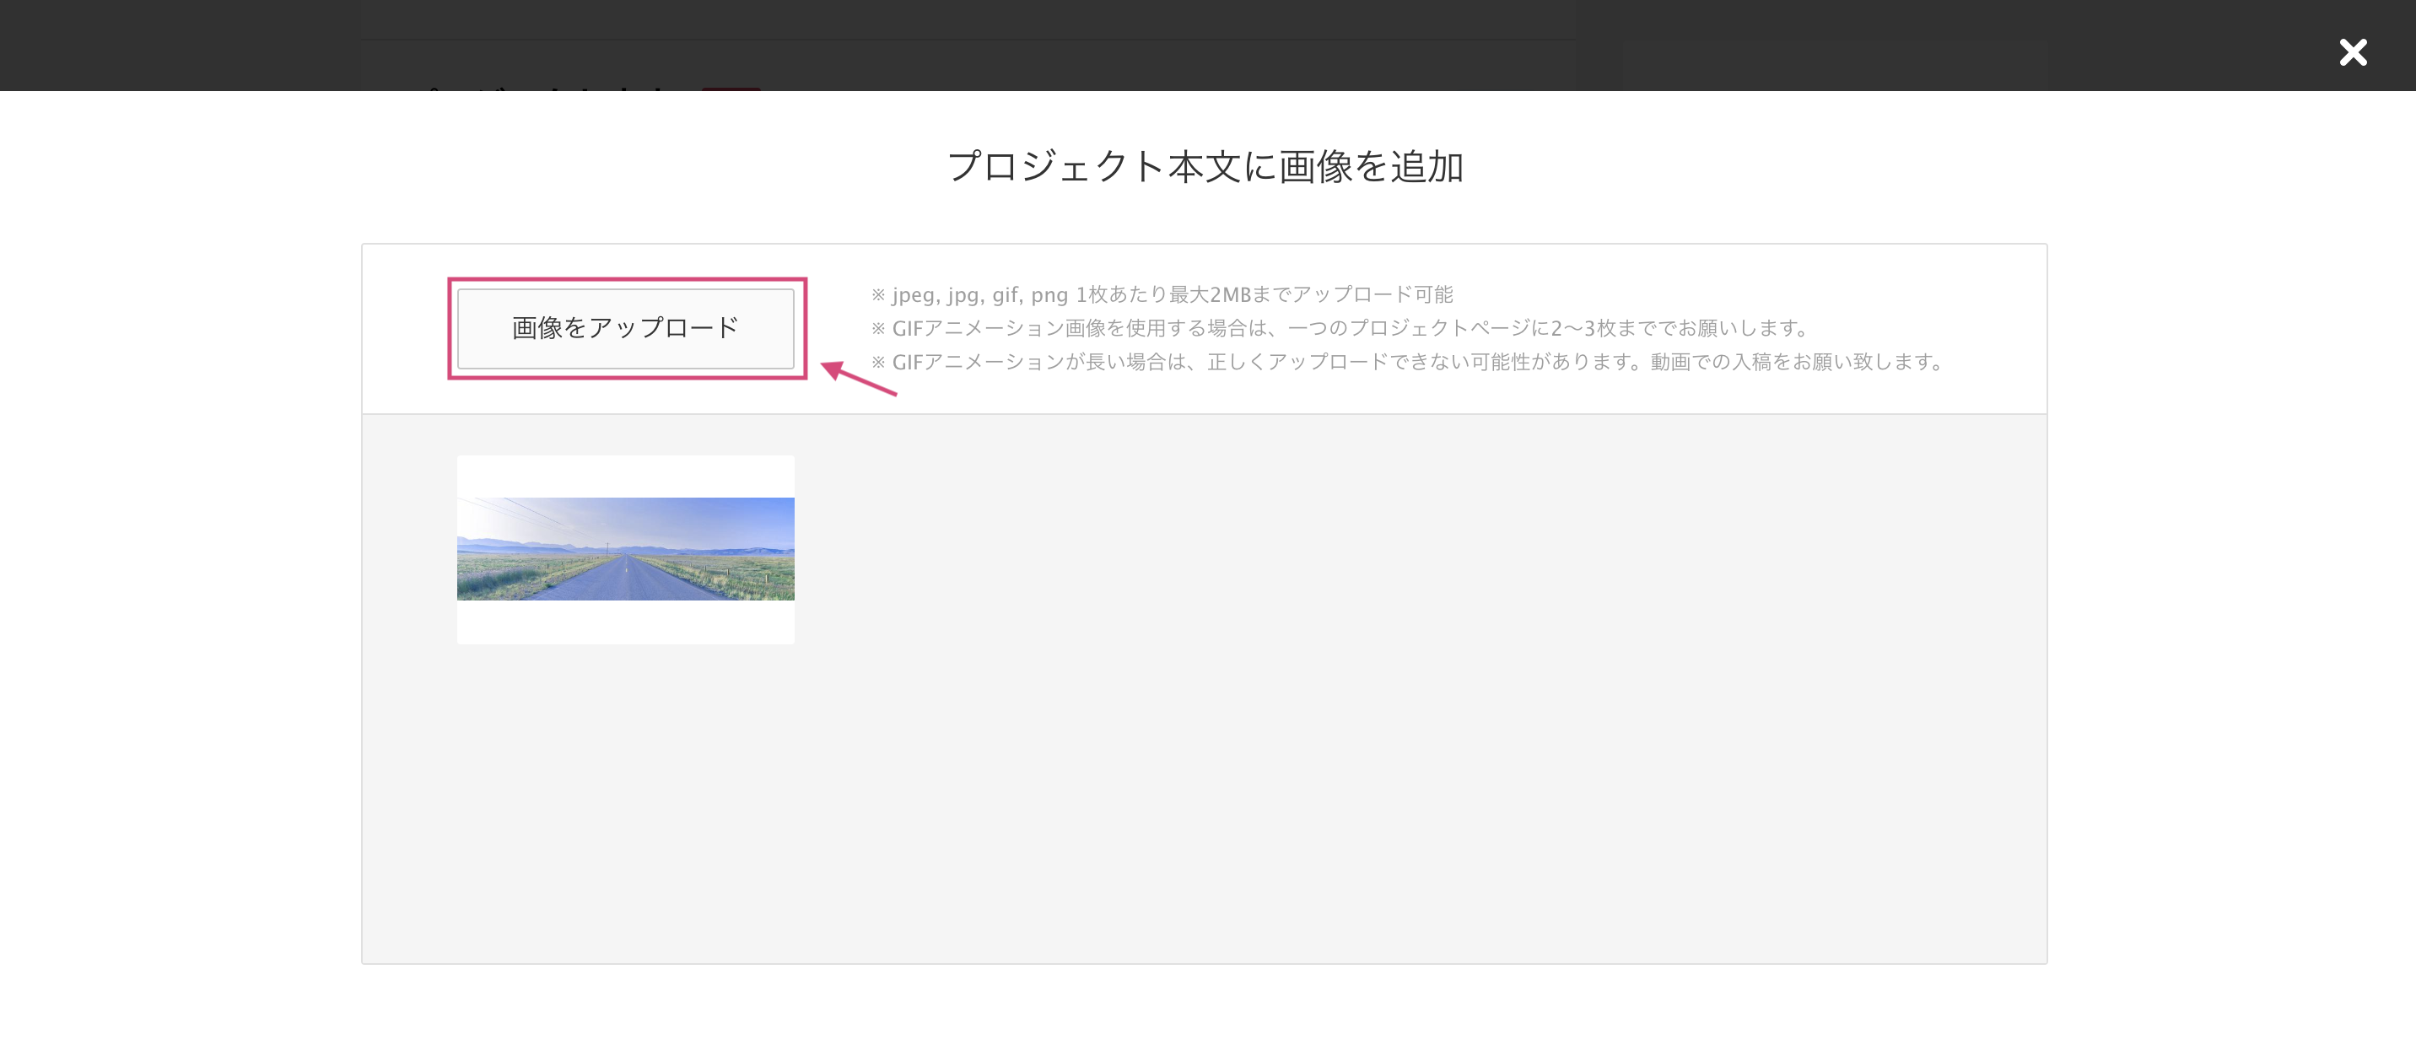Click the white strip above the thumbnail photo
This screenshot has width=2416, height=1061.
pyautogui.click(x=624, y=476)
